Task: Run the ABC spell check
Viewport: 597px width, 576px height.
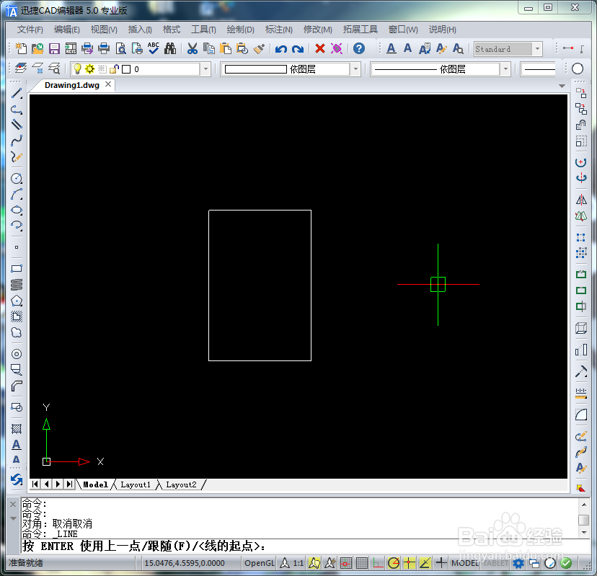Action: [x=154, y=48]
